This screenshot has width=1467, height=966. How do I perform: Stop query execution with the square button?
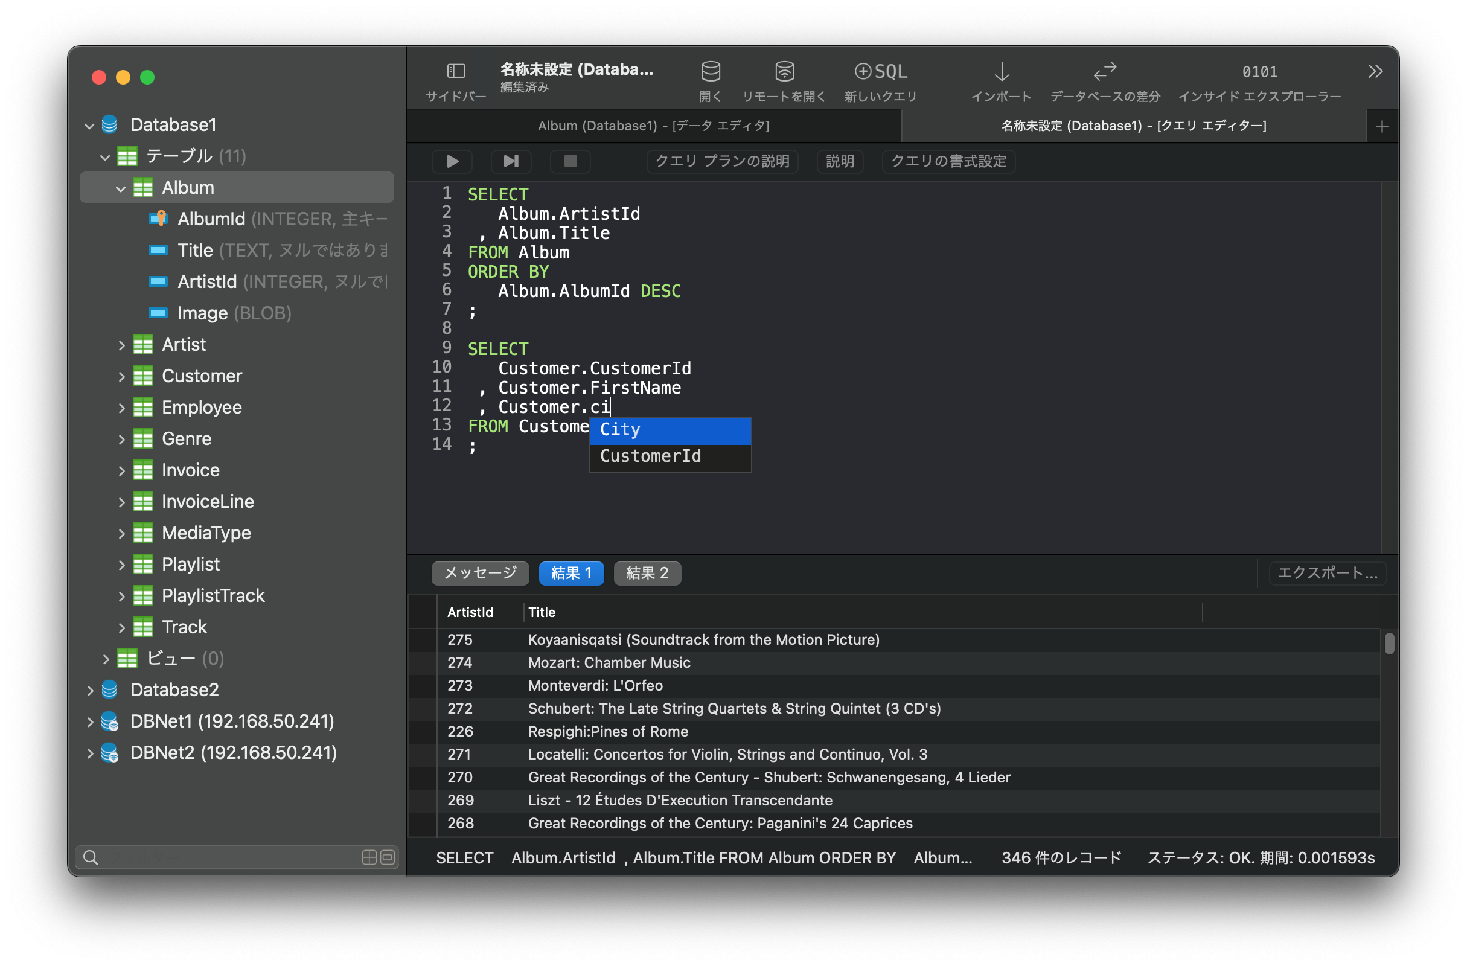coord(570,161)
